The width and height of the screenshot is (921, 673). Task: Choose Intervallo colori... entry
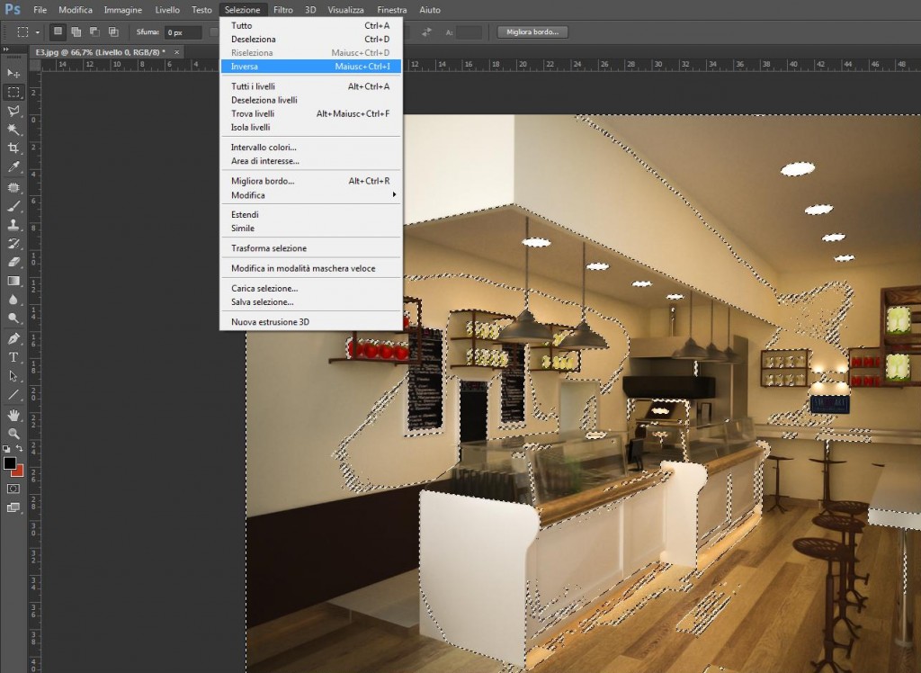[x=311, y=148]
